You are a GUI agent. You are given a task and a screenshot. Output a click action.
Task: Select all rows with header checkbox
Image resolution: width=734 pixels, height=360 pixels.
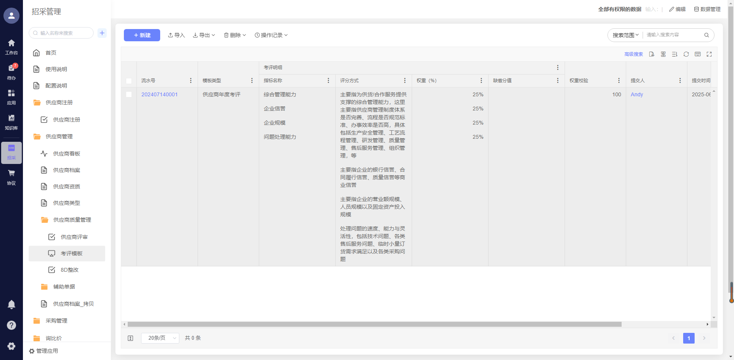[x=129, y=81]
